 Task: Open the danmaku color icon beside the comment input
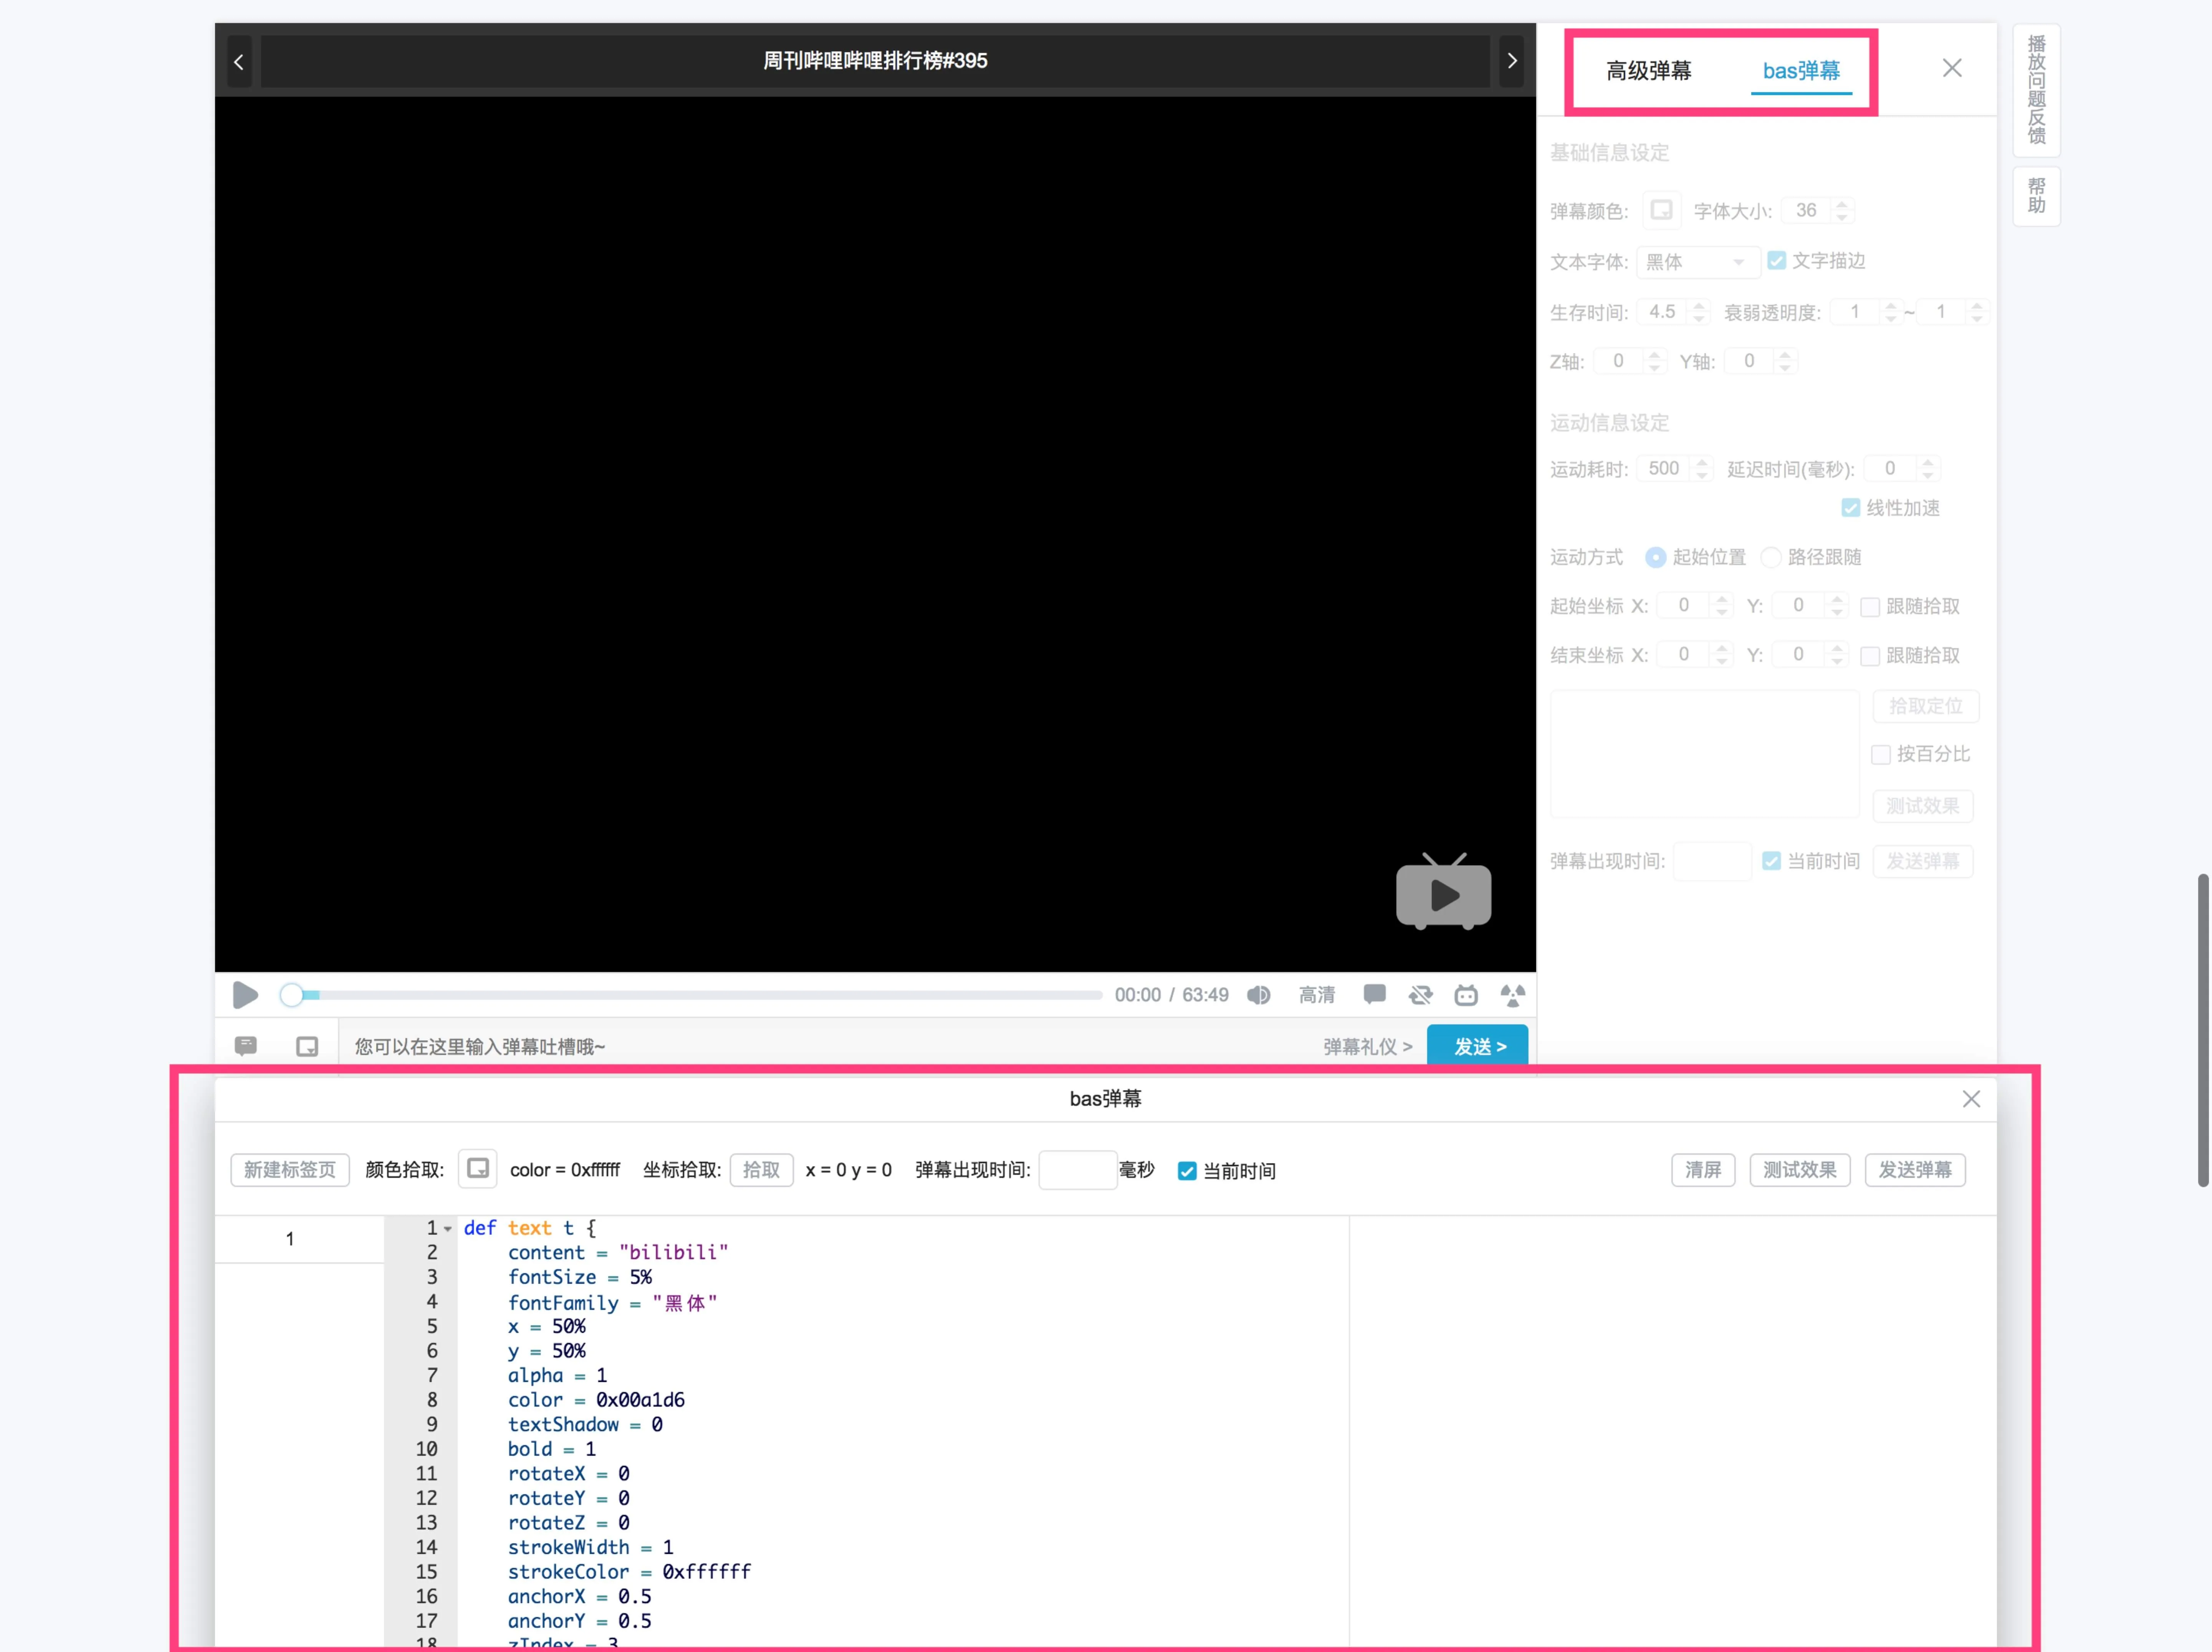[307, 1046]
